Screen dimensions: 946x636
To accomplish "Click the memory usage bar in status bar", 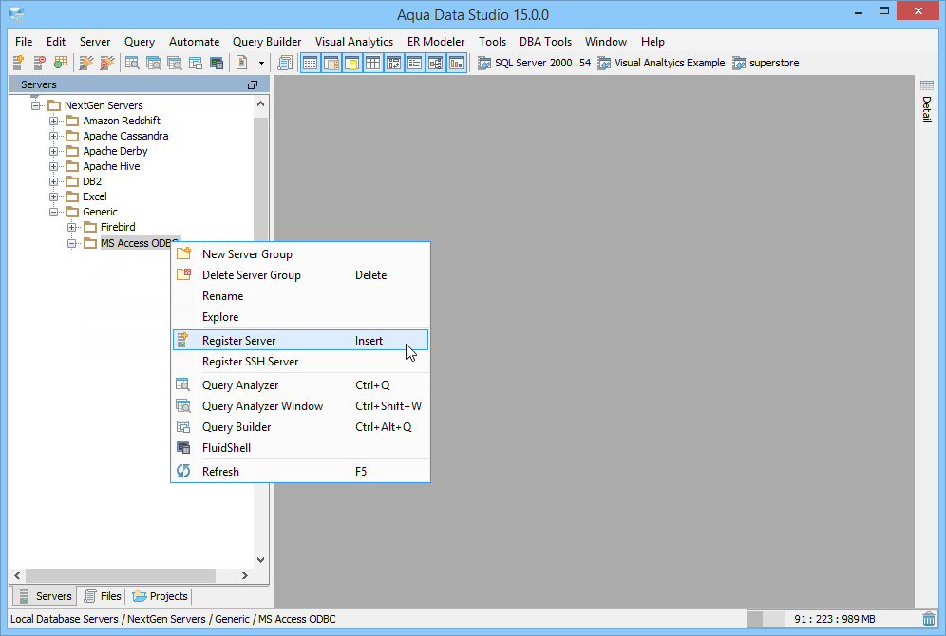I will (x=833, y=619).
